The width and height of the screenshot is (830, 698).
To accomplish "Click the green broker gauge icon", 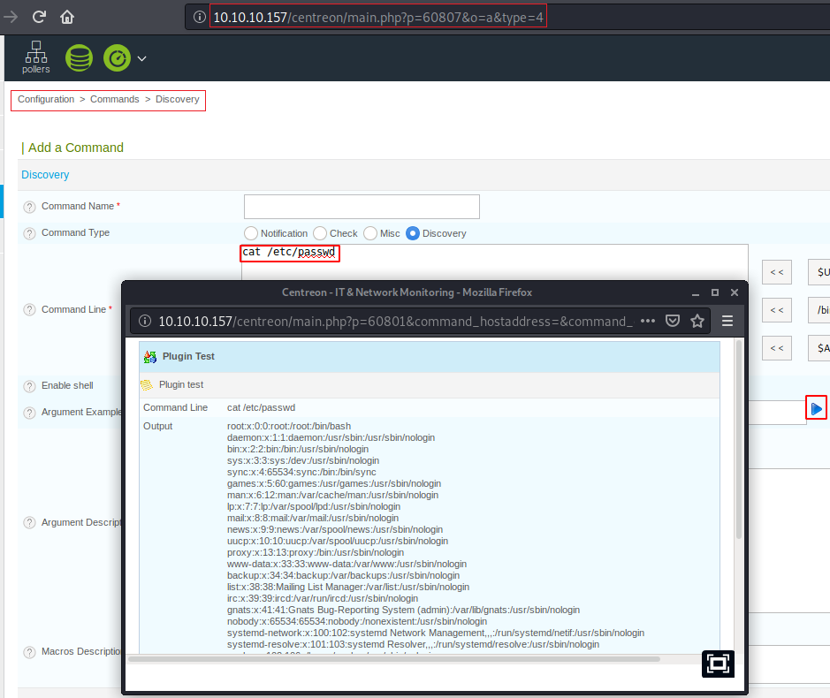I will point(117,57).
